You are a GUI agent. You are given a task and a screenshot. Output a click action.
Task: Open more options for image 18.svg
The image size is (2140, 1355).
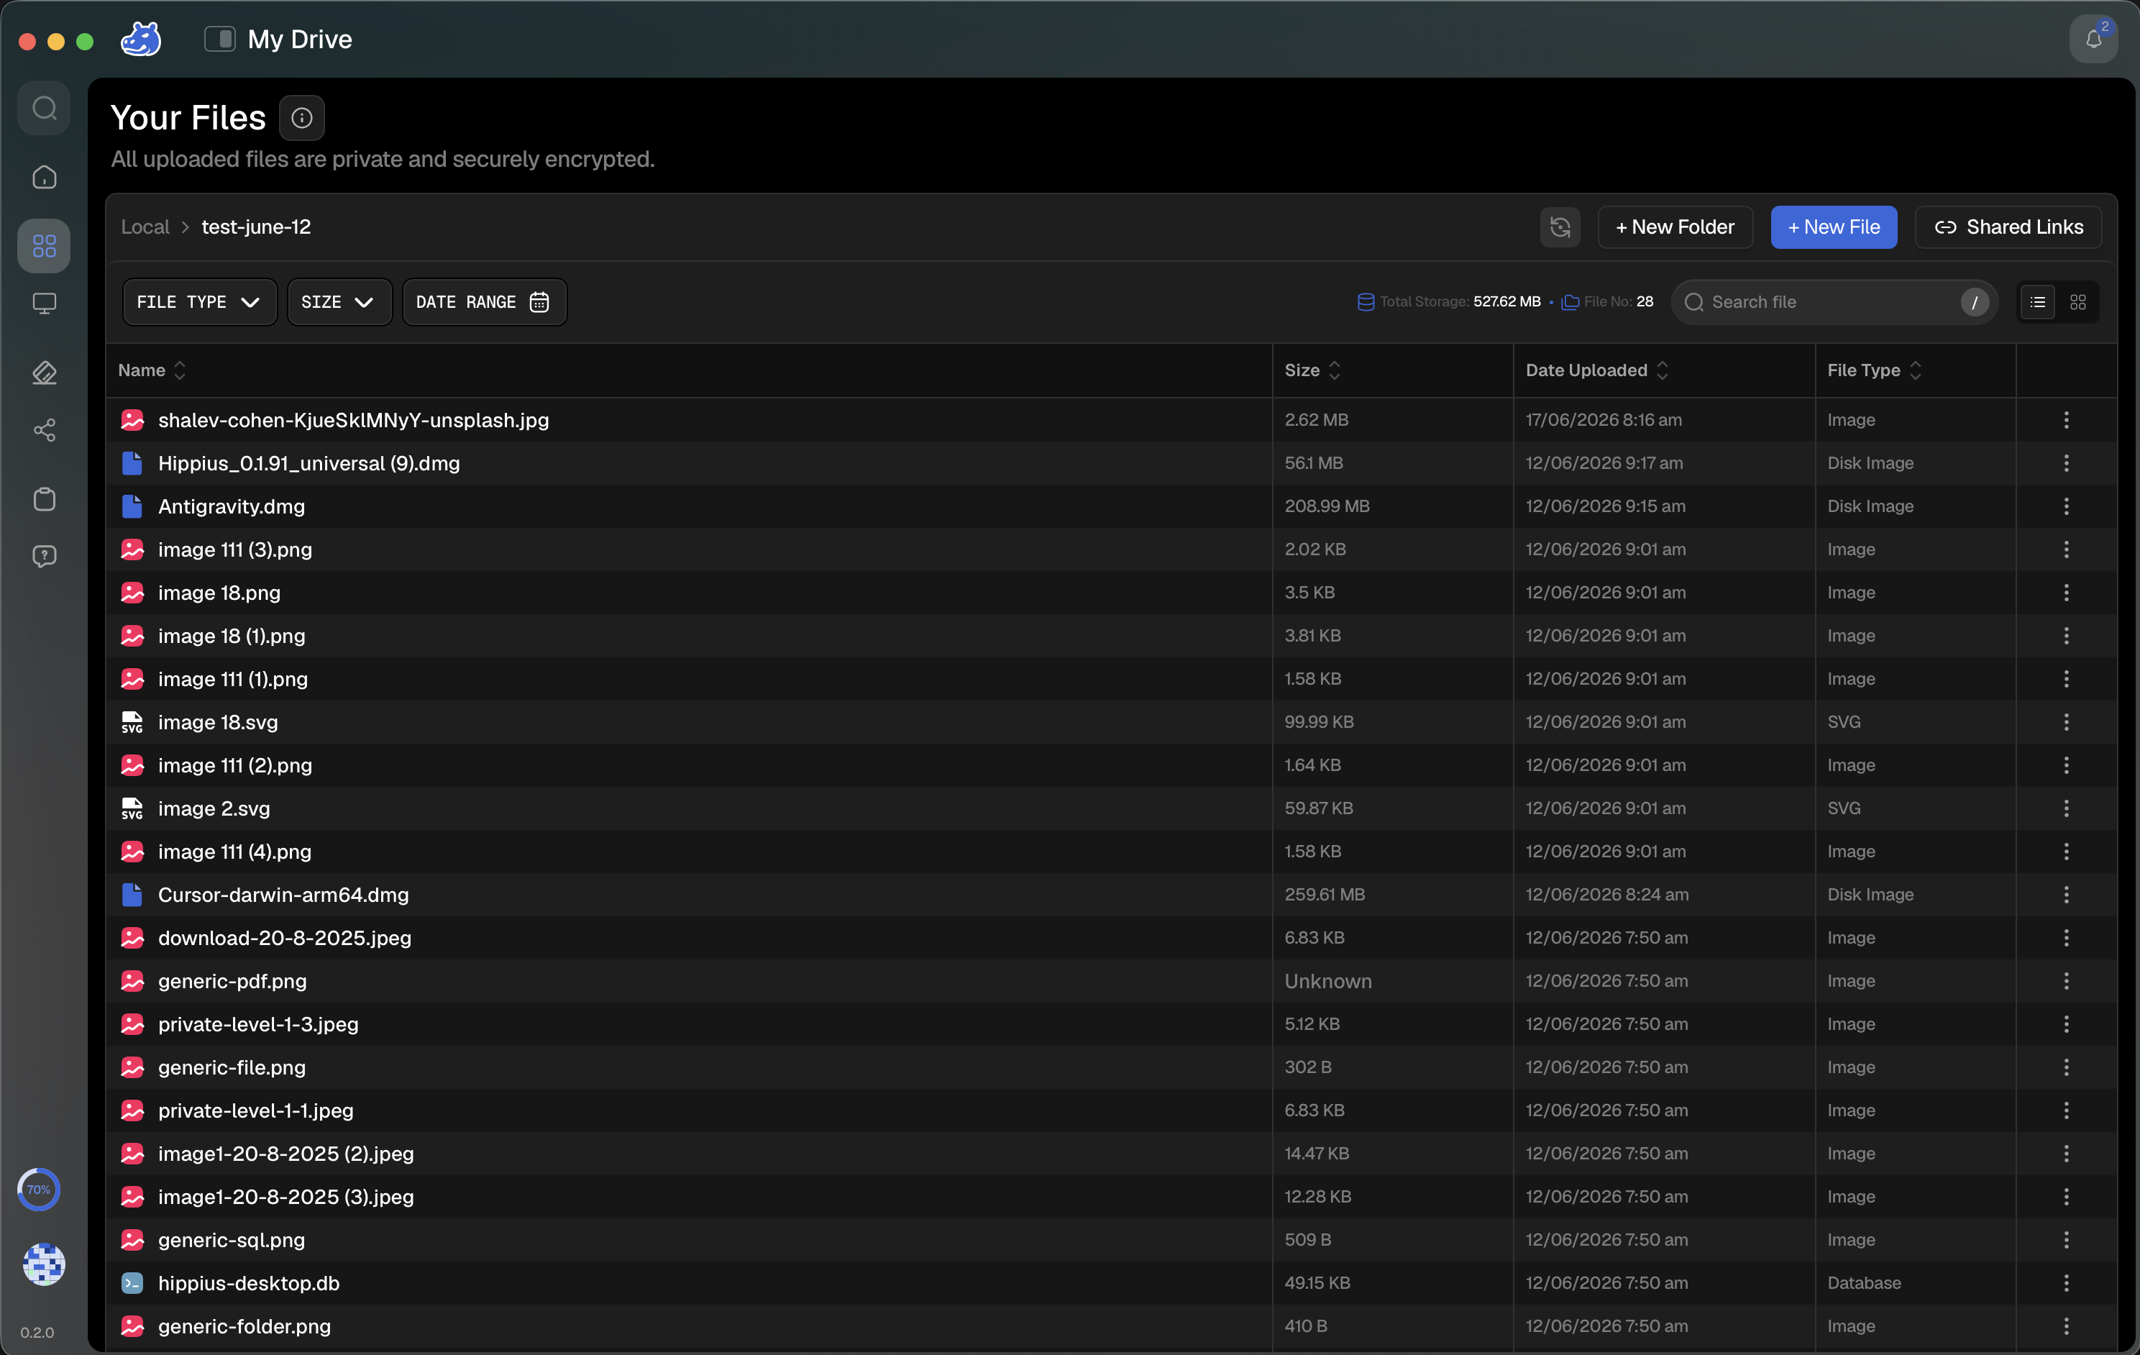coord(2066,722)
